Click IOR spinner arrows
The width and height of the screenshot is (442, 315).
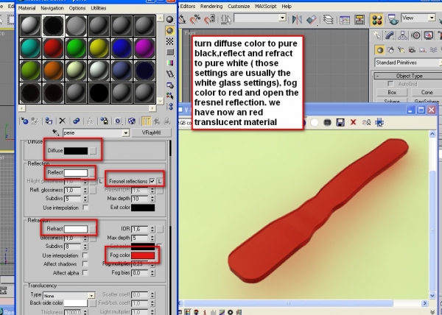(152, 229)
